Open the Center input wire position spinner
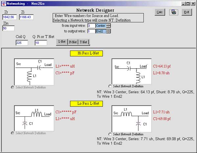This screenshot has height=153, width=197. 108,25
